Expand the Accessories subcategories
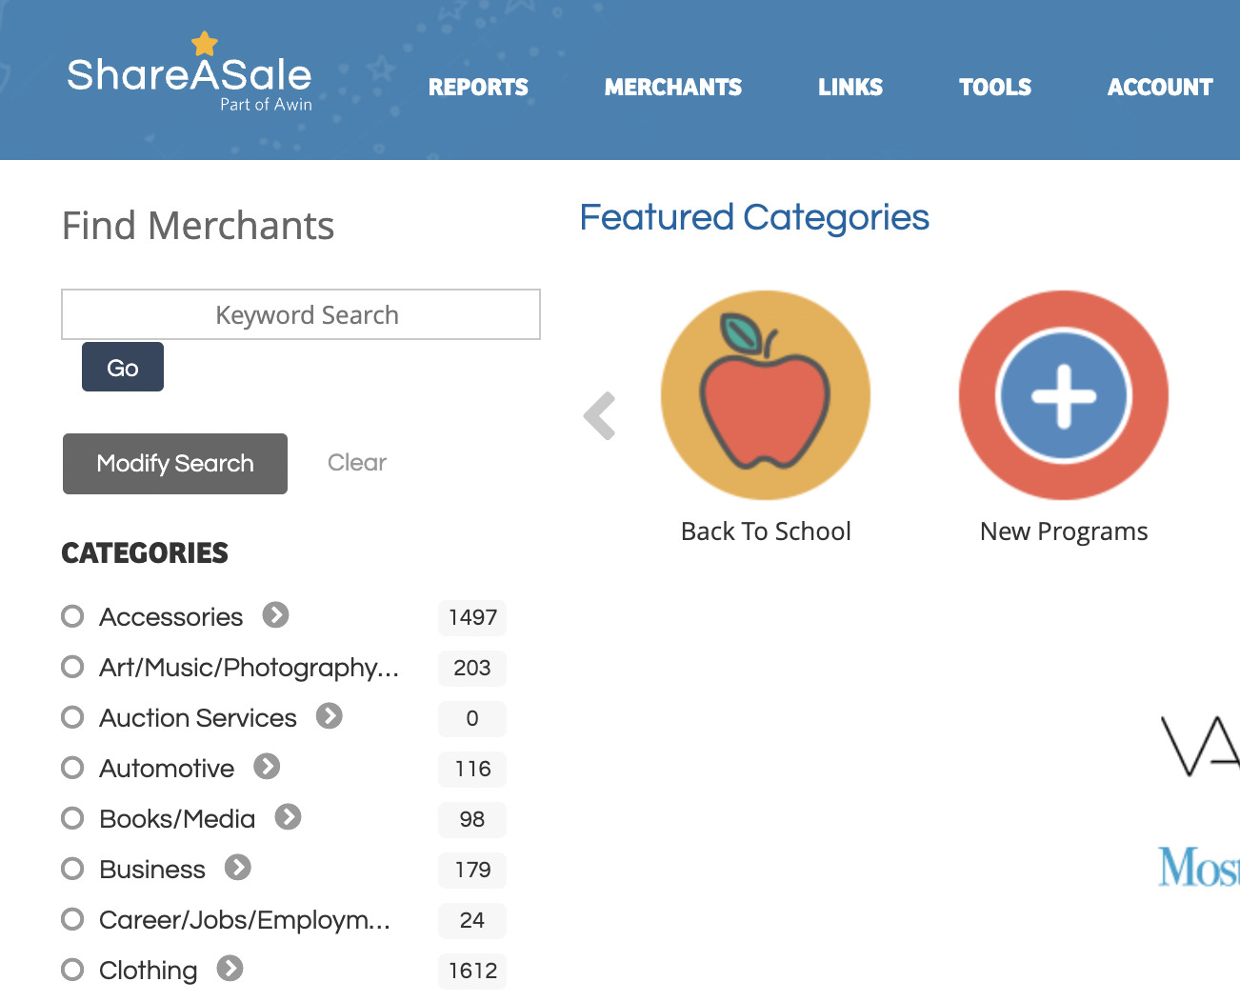 (275, 614)
